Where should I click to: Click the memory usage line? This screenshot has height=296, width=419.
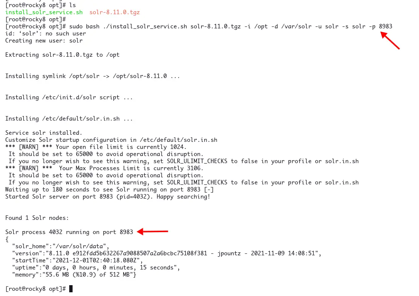point(74,275)
